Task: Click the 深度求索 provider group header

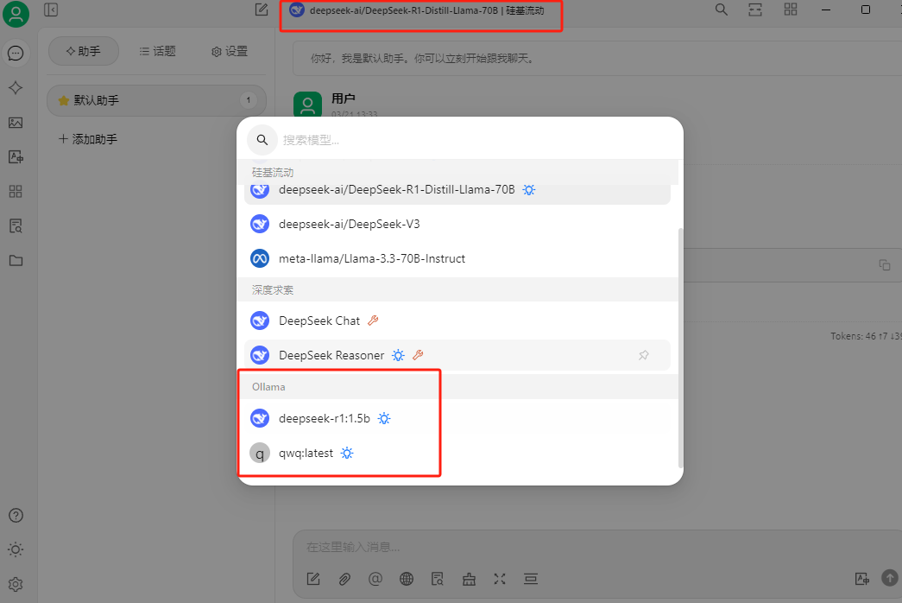Action: (x=457, y=289)
